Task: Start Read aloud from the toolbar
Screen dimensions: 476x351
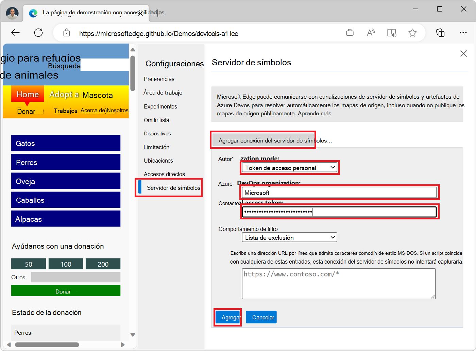Action: point(371,32)
